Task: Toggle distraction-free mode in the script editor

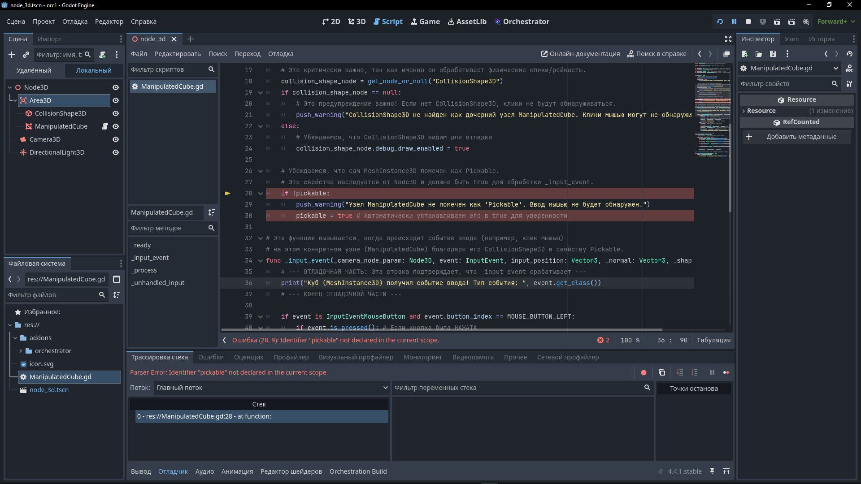Action: (x=728, y=39)
